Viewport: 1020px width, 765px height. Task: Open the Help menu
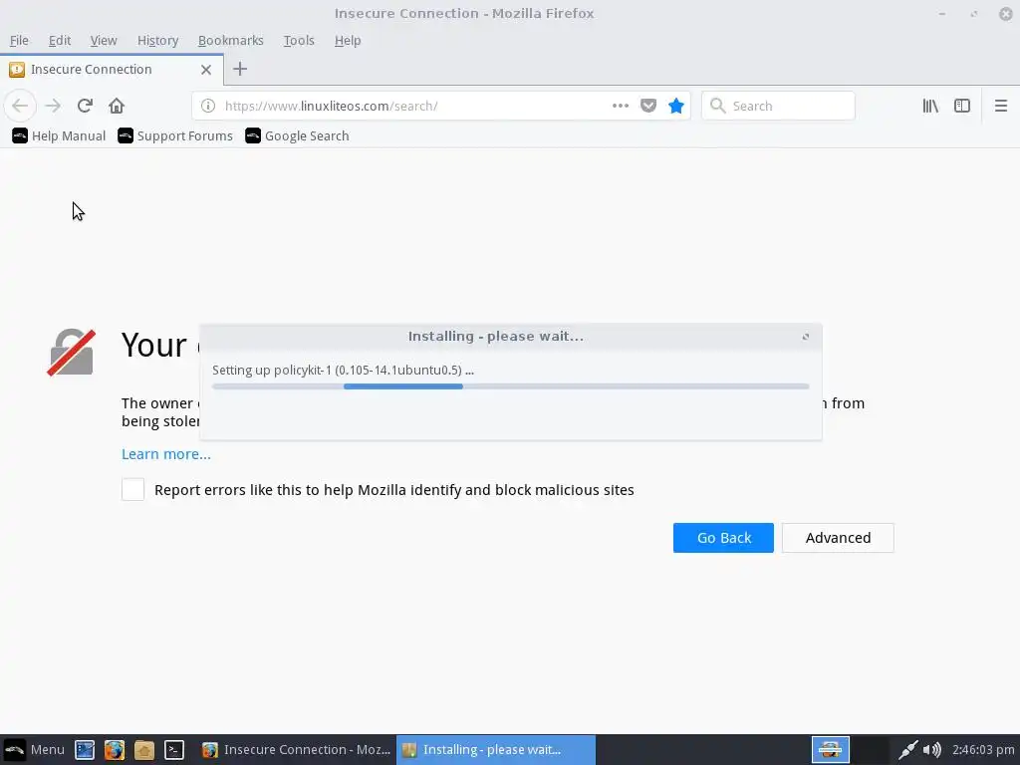click(x=348, y=40)
